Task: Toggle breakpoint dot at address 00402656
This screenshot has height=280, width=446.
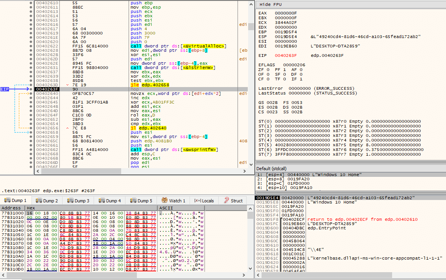Action: 31,128
